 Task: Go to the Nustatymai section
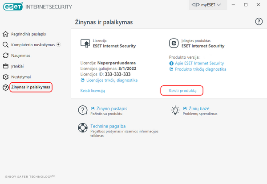click(21, 77)
